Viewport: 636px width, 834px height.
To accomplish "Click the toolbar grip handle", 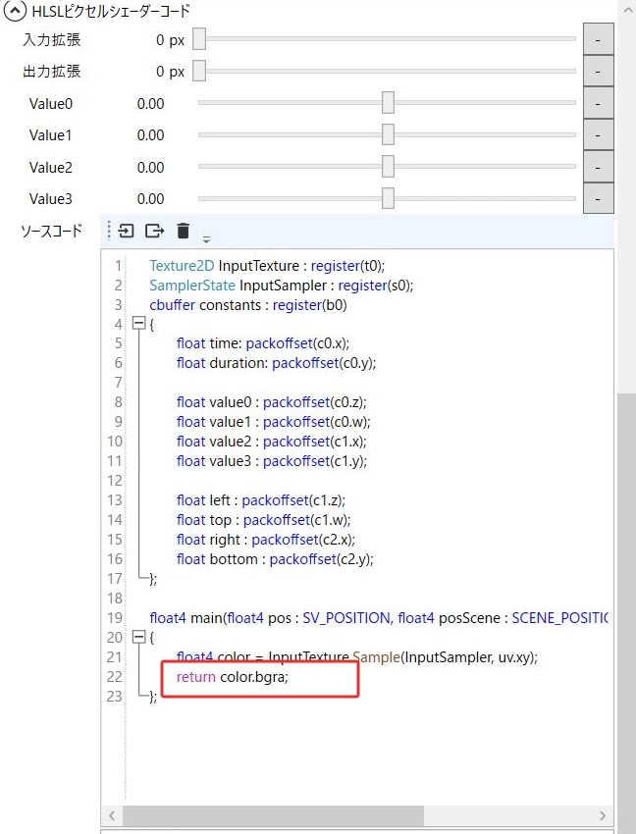I will (109, 231).
